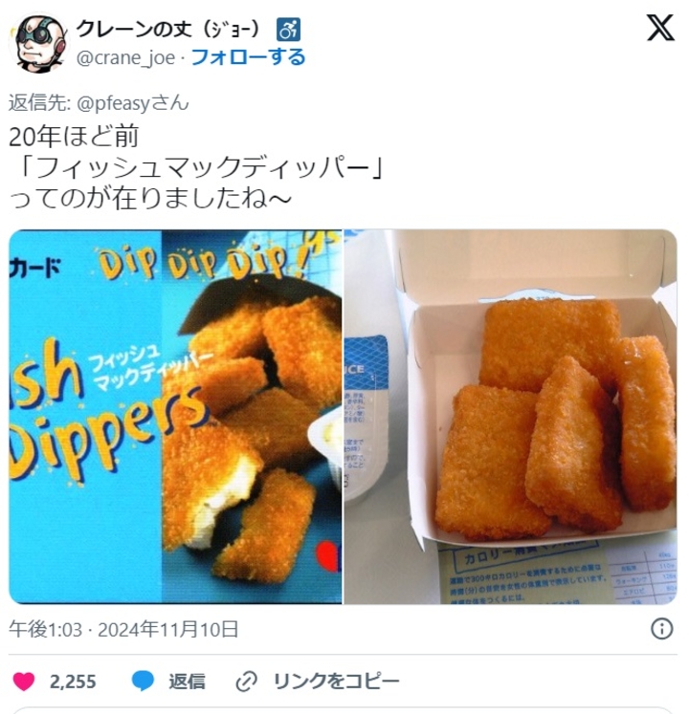Screen dimensions: 689x714
Task: Click the 2,255 likes count
Action: [x=73, y=682]
